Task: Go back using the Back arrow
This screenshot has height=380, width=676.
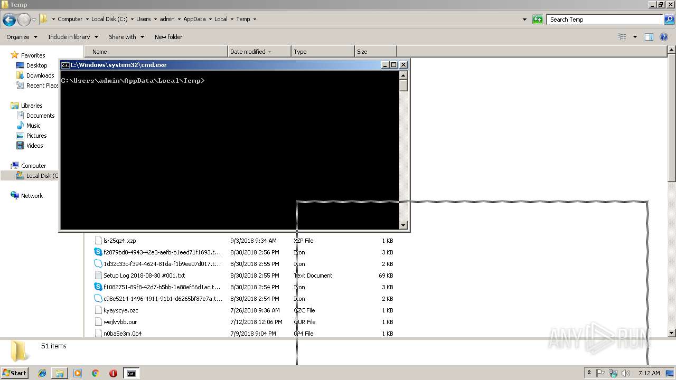Action: point(9,20)
